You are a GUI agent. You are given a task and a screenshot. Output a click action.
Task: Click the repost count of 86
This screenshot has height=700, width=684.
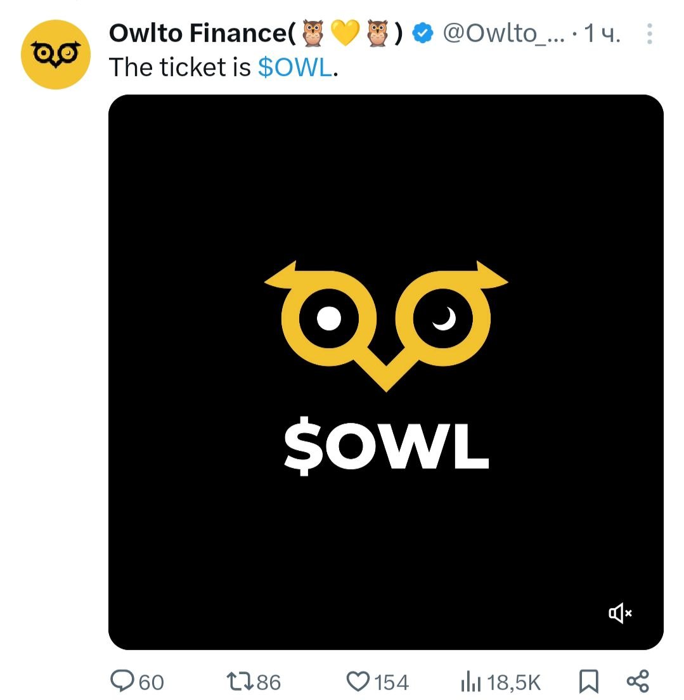pyautogui.click(x=269, y=682)
